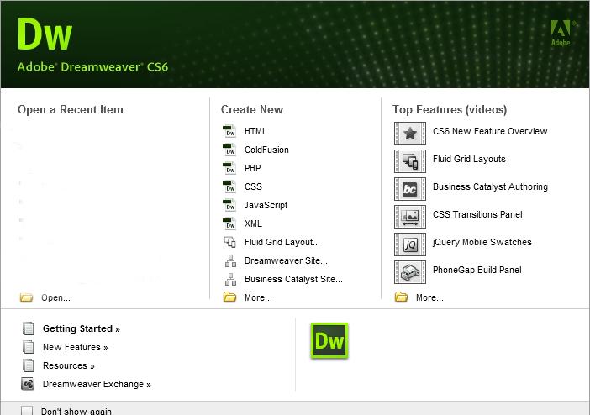Click the bc Business Catalyst Authoring video icon
This screenshot has width=590, height=415.
coord(410,189)
